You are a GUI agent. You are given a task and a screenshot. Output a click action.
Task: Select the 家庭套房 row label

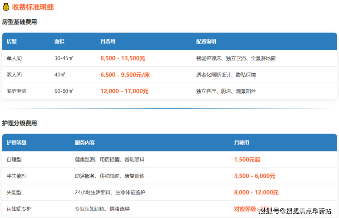point(16,91)
